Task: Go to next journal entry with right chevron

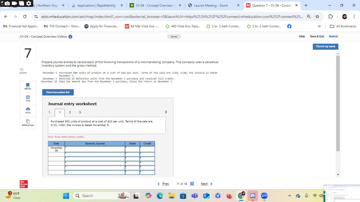Action: coord(166,112)
